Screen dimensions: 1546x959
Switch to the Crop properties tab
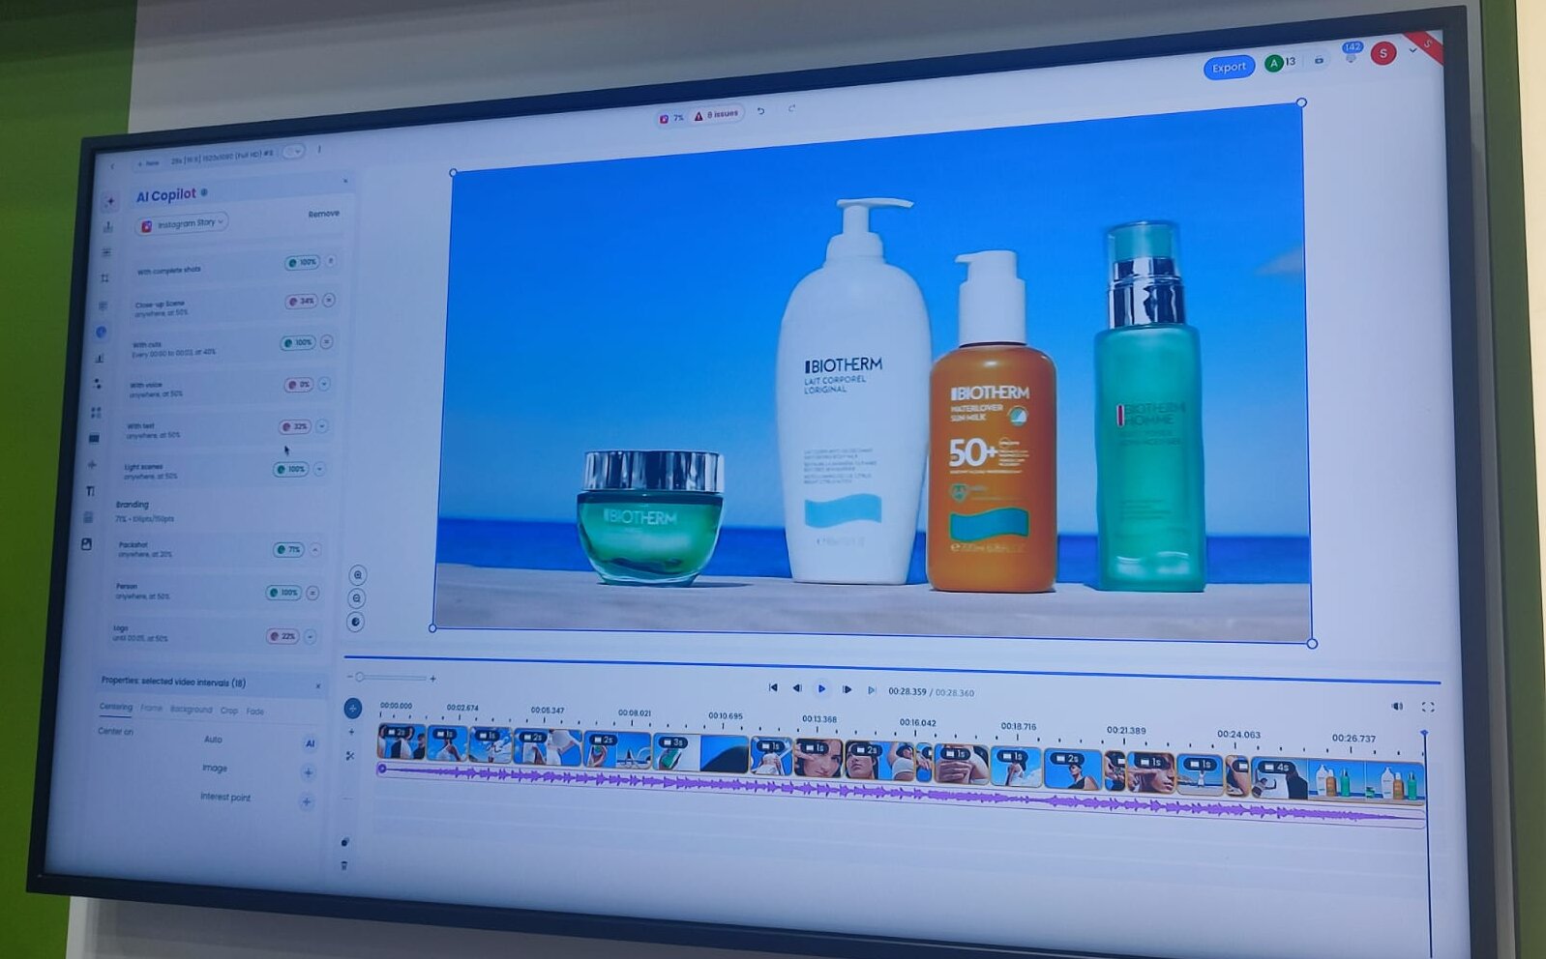click(x=228, y=711)
